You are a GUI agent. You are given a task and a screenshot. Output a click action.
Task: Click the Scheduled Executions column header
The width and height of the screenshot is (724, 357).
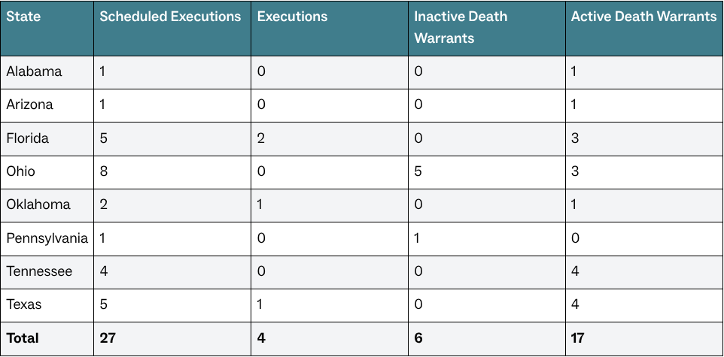pos(170,17)
